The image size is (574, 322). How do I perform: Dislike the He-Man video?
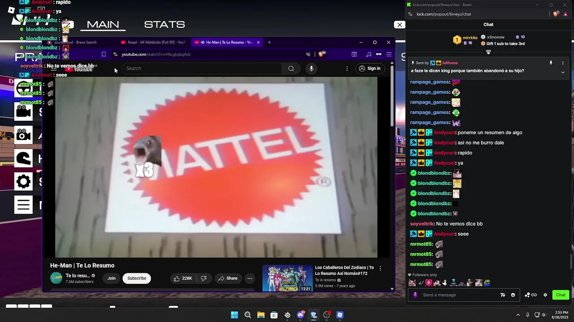(x=203, y=278)
